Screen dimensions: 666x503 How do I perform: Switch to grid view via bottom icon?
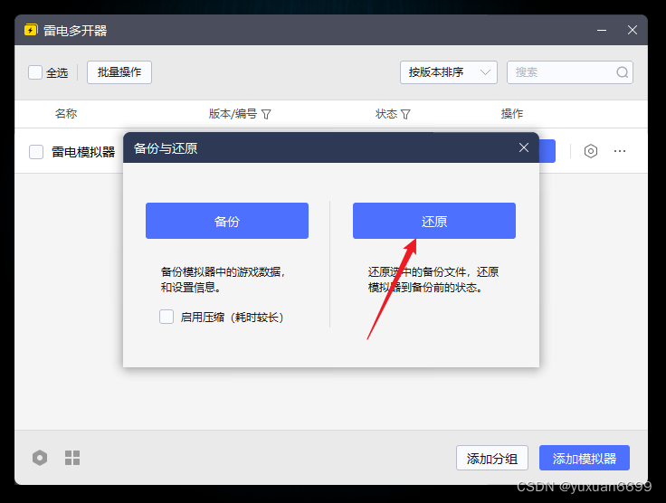pyautogui.click(x=72, y=458)
